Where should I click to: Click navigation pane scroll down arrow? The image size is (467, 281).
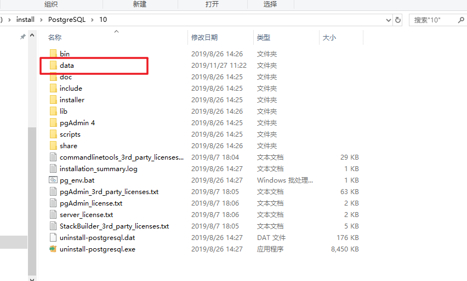[32, 279]
